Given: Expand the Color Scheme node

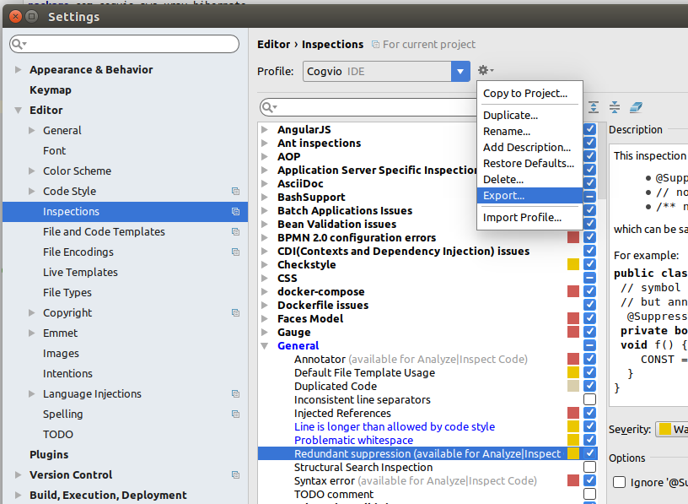Looking at the screenshot, I should pyautogui.click(x=31, y=171).
